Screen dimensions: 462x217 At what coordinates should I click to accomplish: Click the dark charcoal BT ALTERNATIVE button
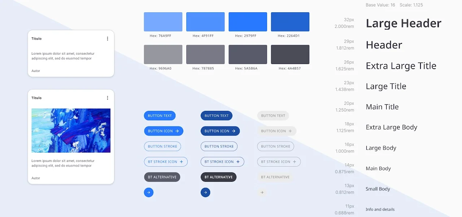pos(219,177)
